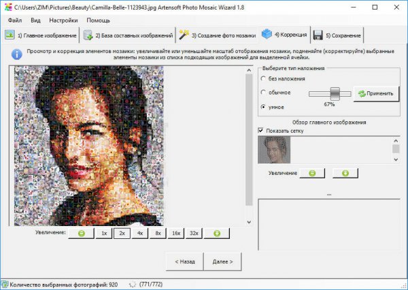Open the 5) Сохранение tab
This screenshot has height=290, width=408.
337,35
